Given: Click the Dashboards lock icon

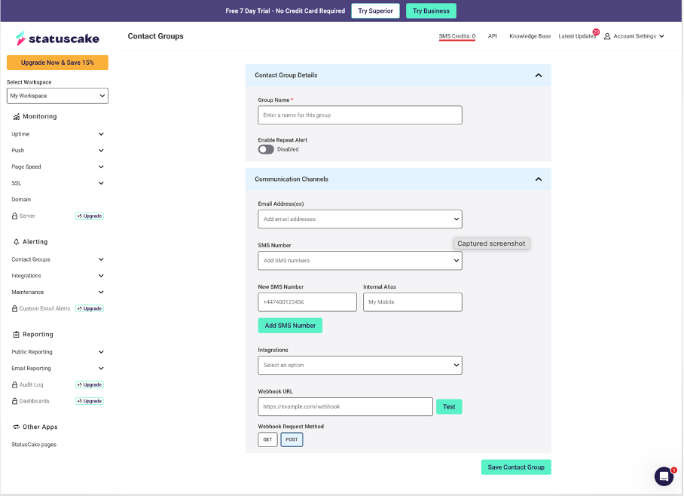Looking at the screenshot, I should pyautogui.click(x=14, y=401).
